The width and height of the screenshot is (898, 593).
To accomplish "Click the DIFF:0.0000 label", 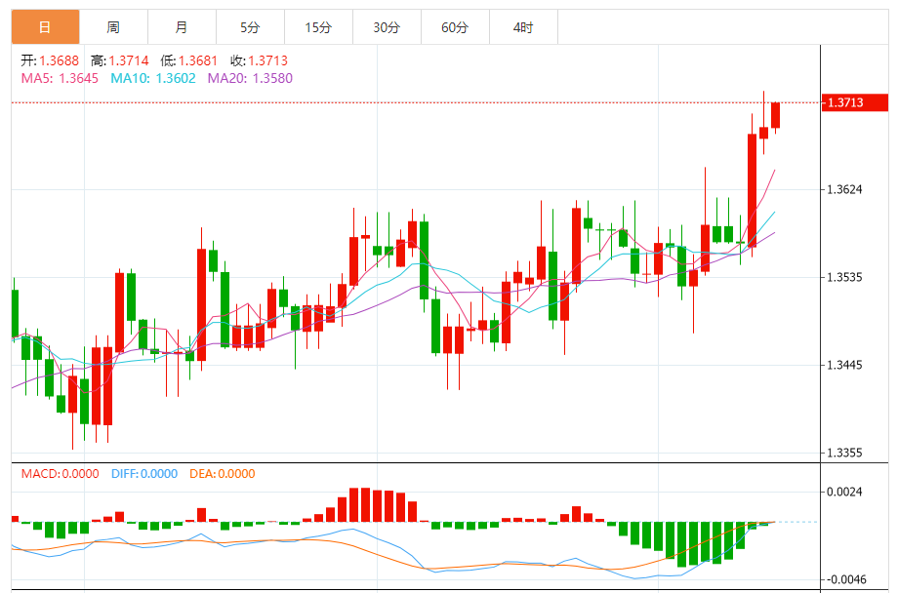I will point(144,474).
